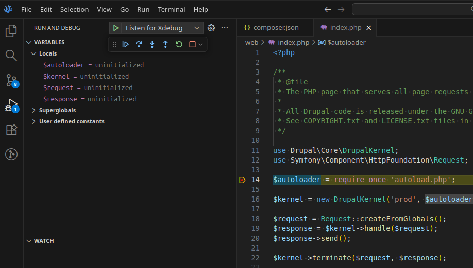Open the Terminal menu

(171, 9)
